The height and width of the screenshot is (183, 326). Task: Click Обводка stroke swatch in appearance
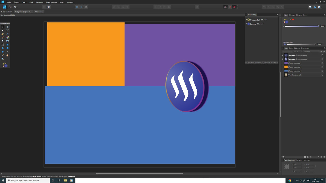click(249, 20)
